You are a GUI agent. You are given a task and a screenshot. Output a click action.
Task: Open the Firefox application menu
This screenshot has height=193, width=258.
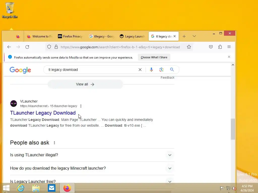[229, 47]
